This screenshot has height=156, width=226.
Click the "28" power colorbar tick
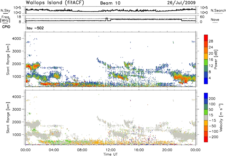click(211, 41)
